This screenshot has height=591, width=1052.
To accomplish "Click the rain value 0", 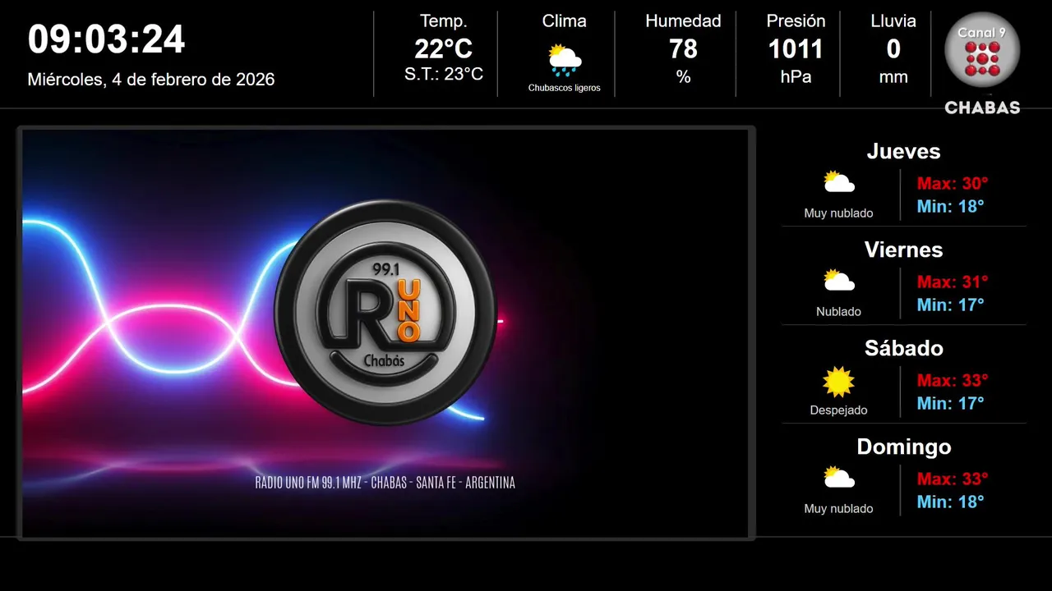I will pyautogui.click(x=893, y=49).
